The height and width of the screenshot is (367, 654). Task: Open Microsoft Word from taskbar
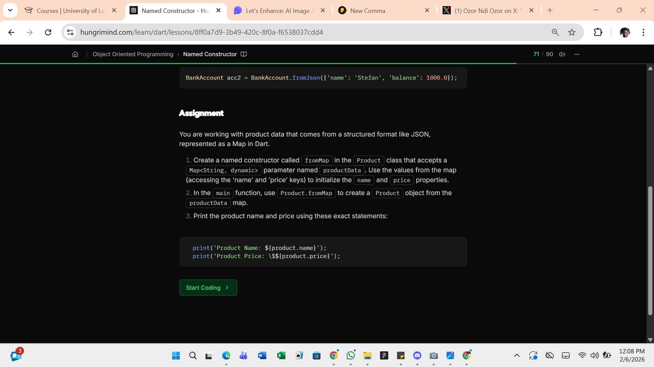(x=261, y=356)
